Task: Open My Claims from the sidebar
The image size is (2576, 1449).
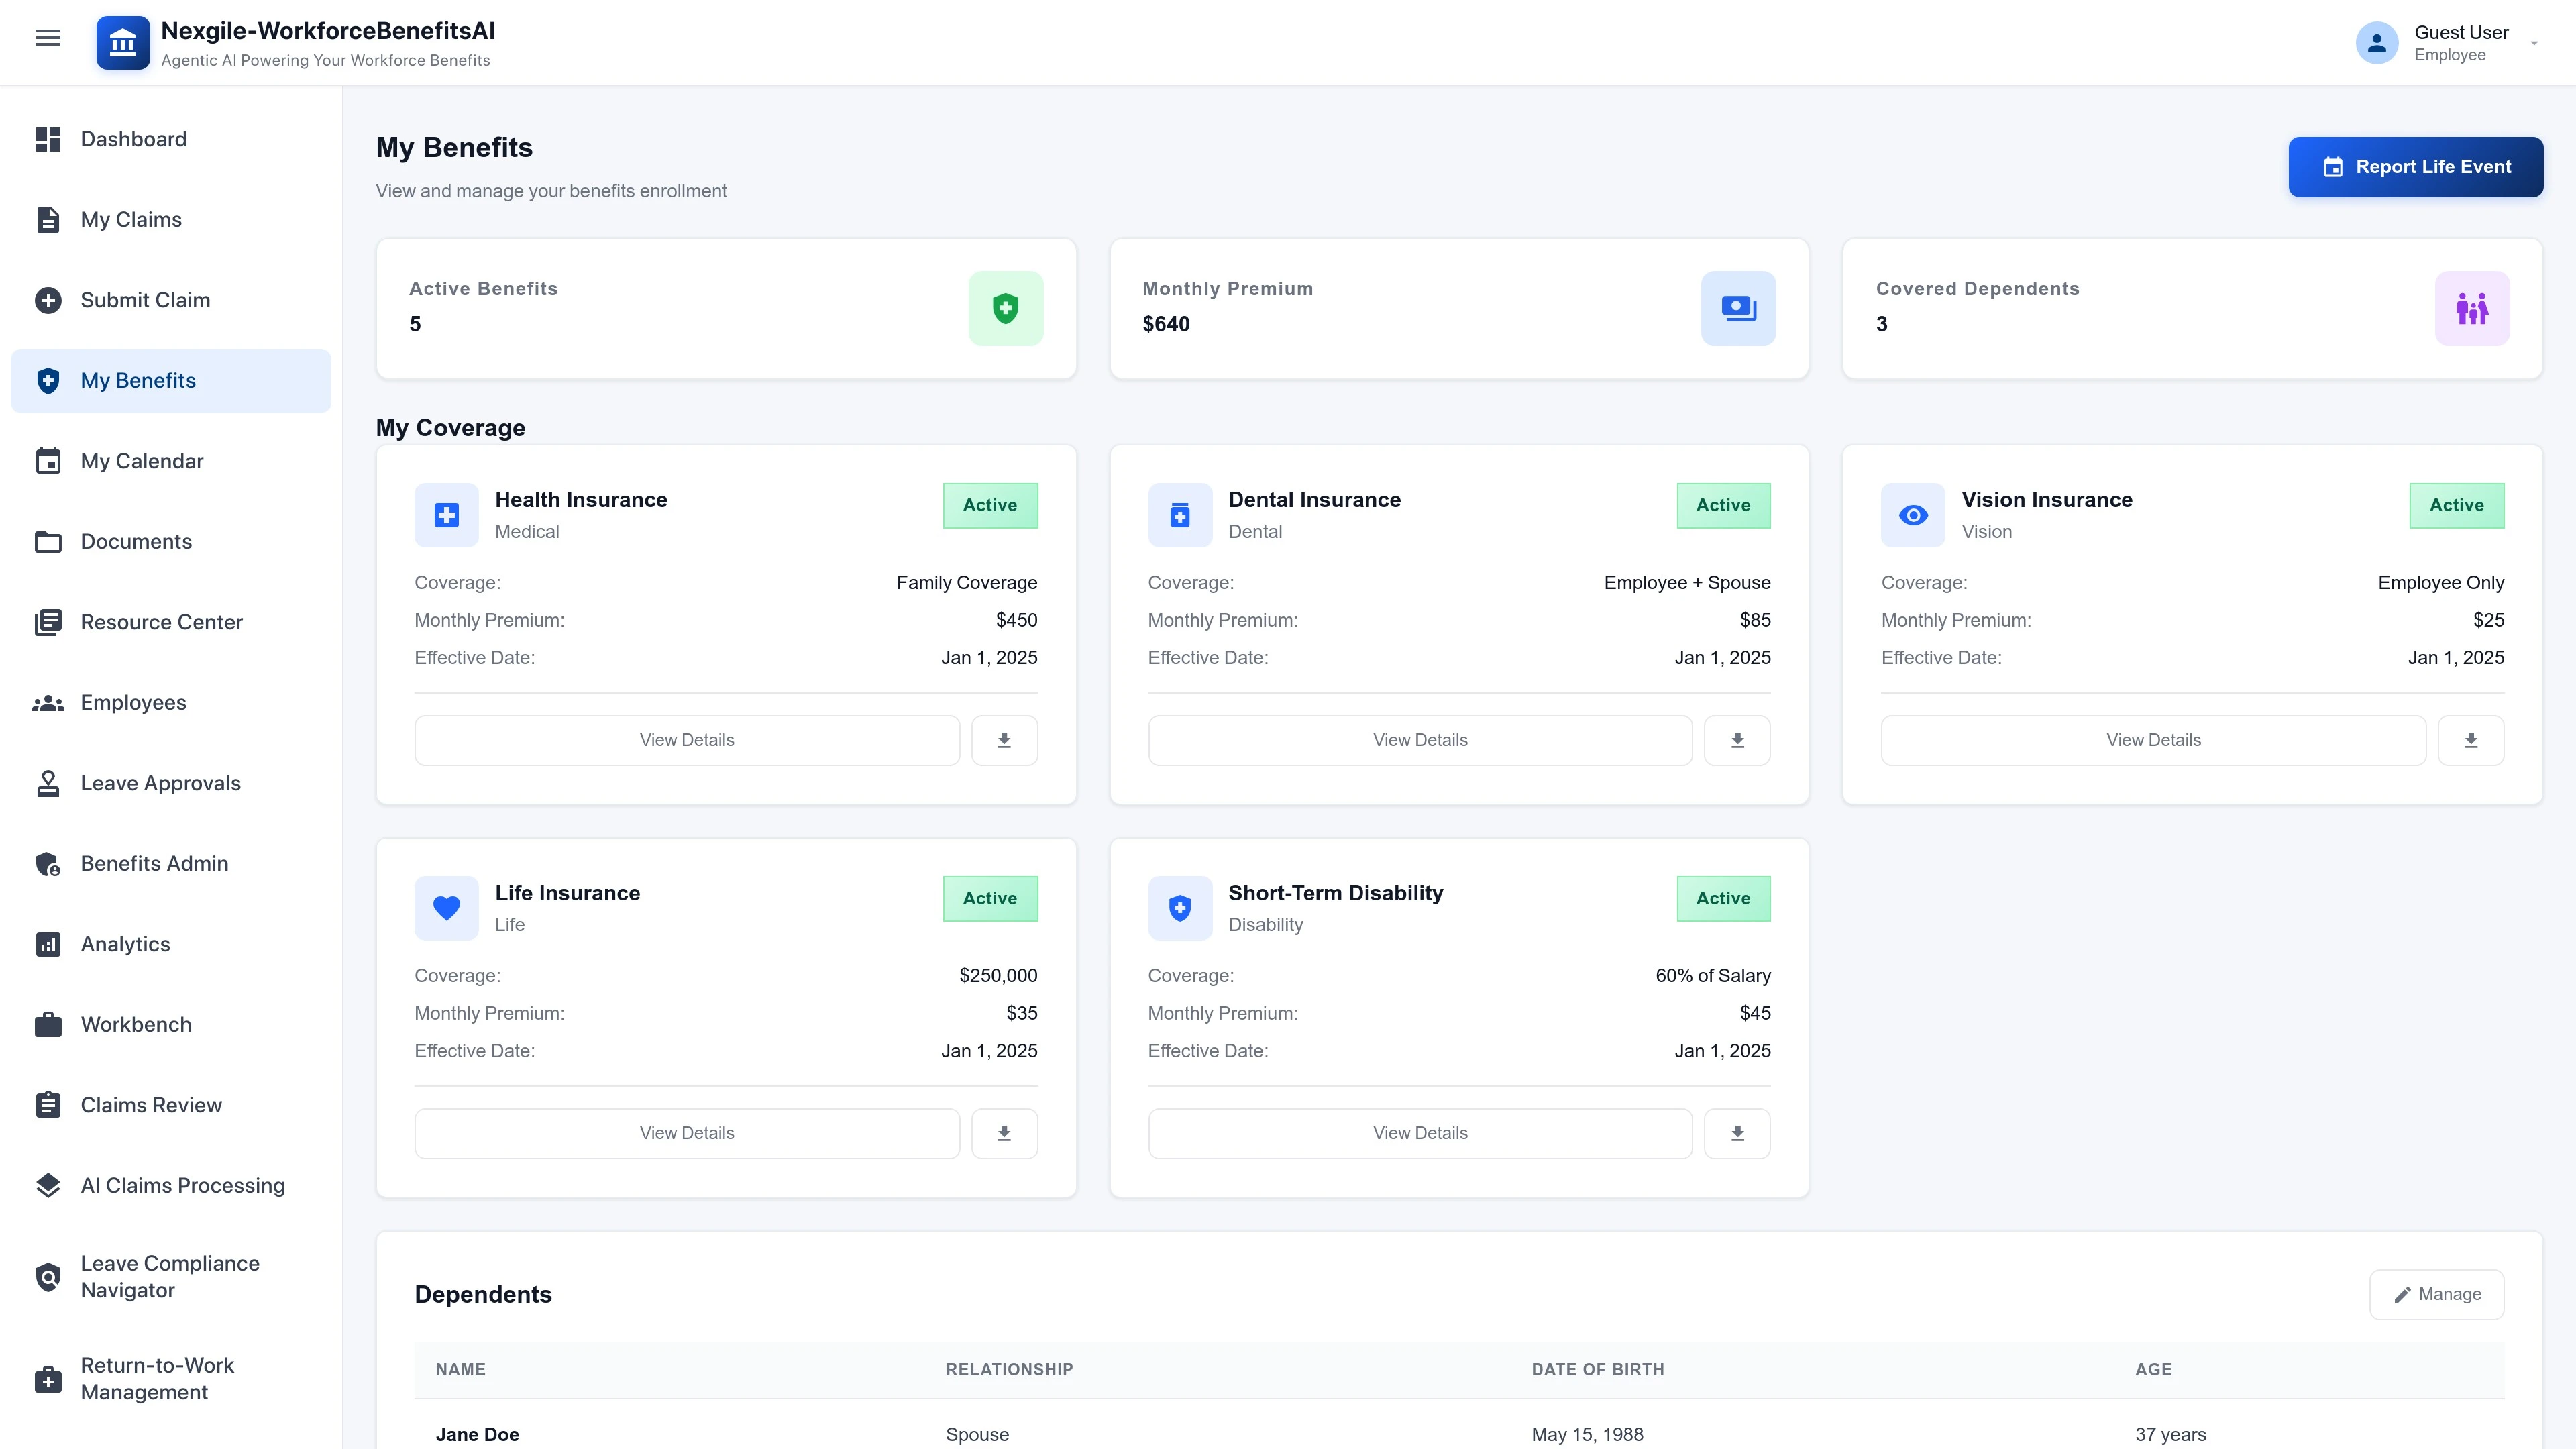Action: 131,219
